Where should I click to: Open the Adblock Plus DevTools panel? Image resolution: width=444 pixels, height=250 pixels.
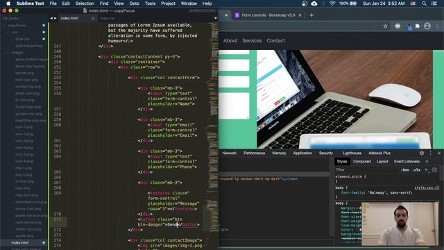[379, 153]
